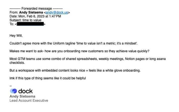The image size is (179, 112).
Task: Click the redacted recipient address
Action: pyautogui.click(x=30, y=24)
